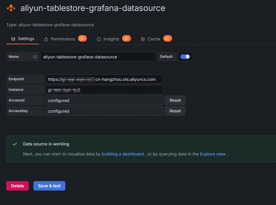Follow the building a dashboard link
Image resolution: width=276 pixels, height=205 pixels.
point(123,154)
